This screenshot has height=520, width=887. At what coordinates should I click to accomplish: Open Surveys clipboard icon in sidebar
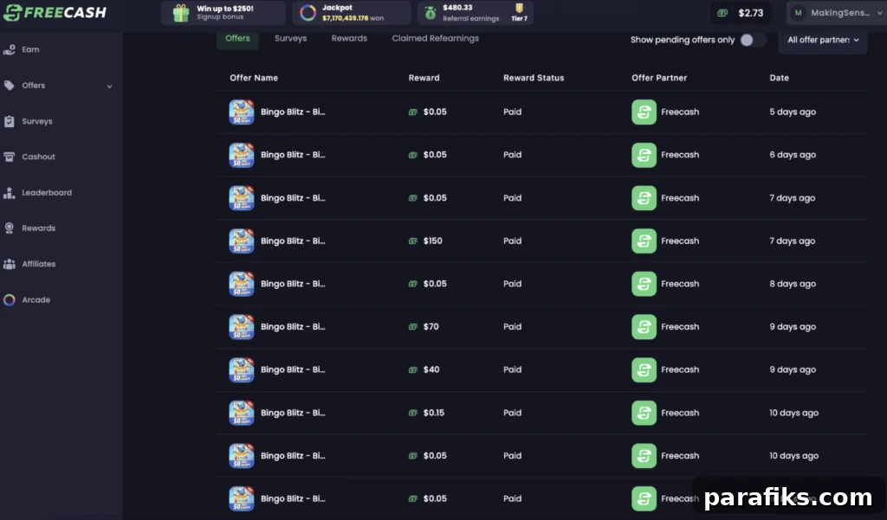tap(9, 121)
